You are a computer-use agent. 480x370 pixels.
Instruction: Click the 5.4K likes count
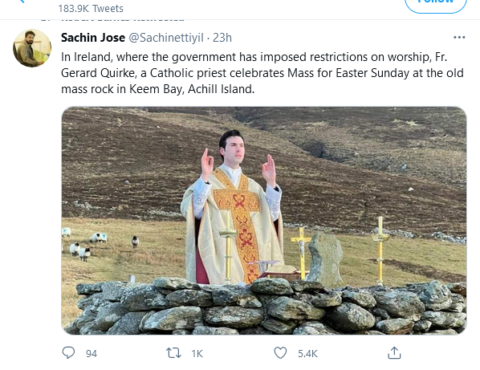[307, 354]
